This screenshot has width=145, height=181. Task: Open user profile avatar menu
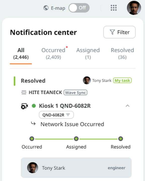[x=134, y=8]
